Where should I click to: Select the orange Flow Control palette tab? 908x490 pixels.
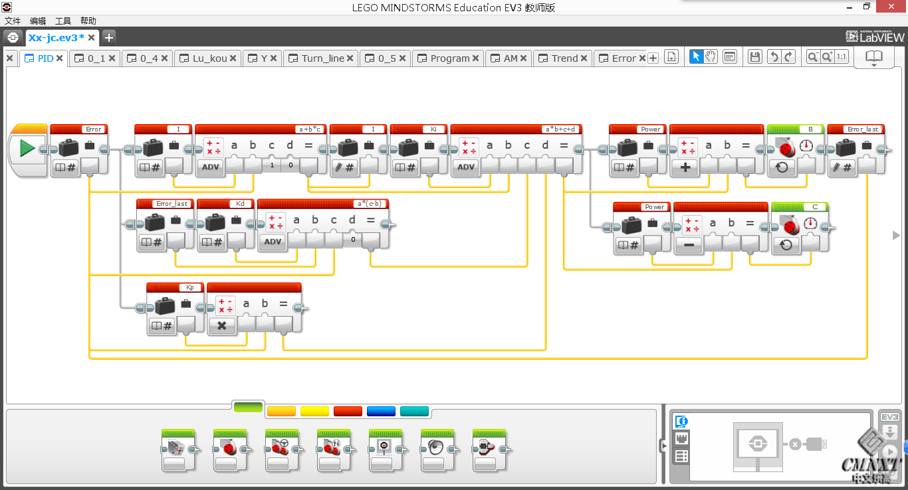pyautogui.click(x=281, y=412)
